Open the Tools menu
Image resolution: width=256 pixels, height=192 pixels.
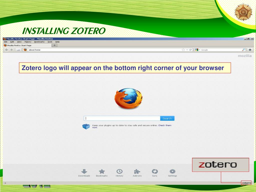click(x=50, y=42)
